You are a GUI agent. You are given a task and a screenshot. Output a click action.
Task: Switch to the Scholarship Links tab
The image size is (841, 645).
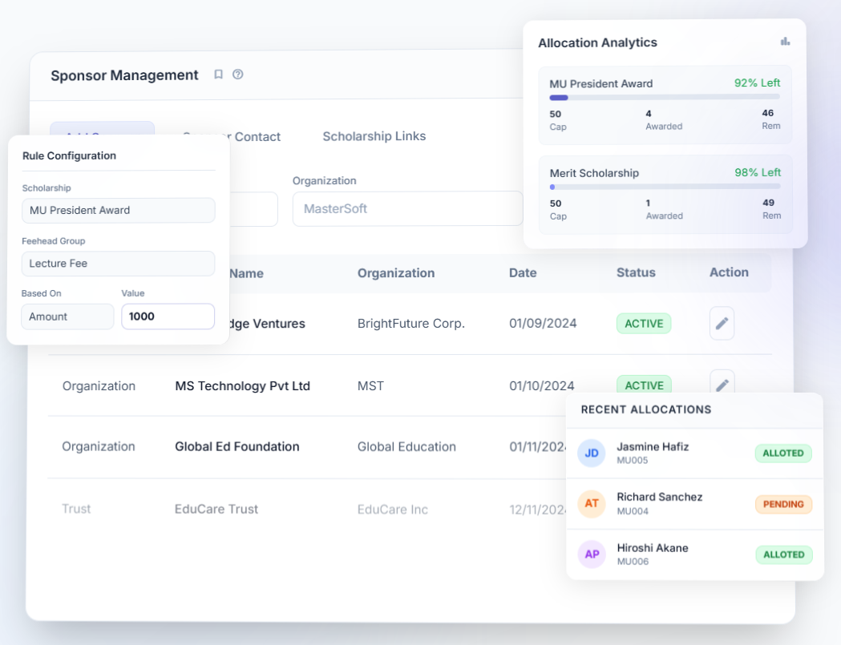pos(374,136)
